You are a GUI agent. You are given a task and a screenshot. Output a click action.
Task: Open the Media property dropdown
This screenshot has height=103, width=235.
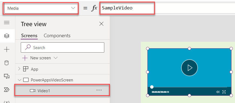(x=41, y=8)
